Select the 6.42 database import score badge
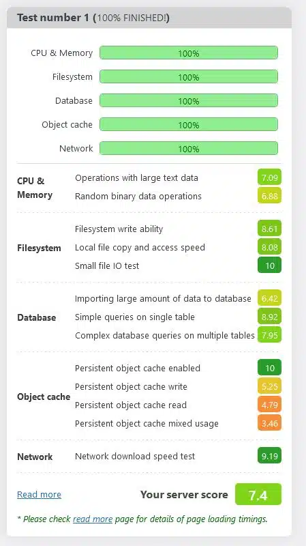 click(x=269, y=298)
